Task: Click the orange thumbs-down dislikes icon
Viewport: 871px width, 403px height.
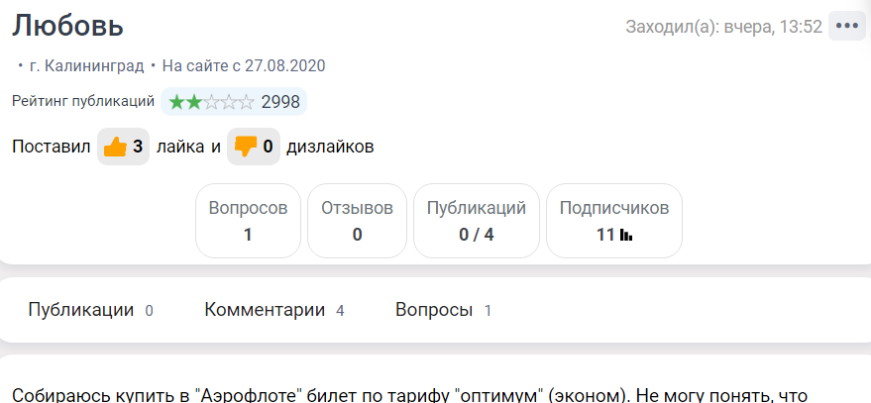Action: coord(245,148)
